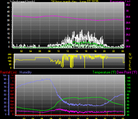Click the 35 mph windspeed scale value
Screen dimensions: 138x119
8,16
